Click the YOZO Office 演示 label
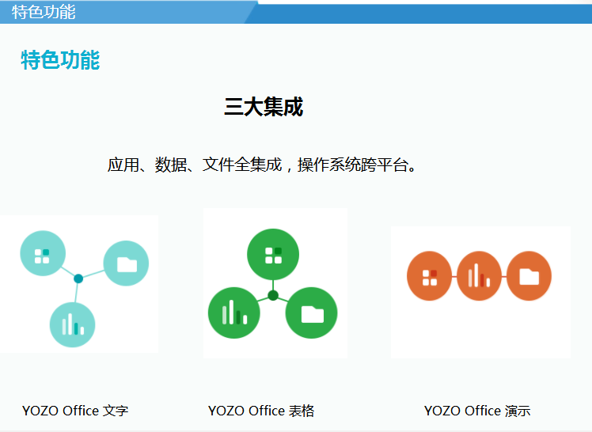The height and width of the screenshot is (432, 592). [x=477, y=411]
